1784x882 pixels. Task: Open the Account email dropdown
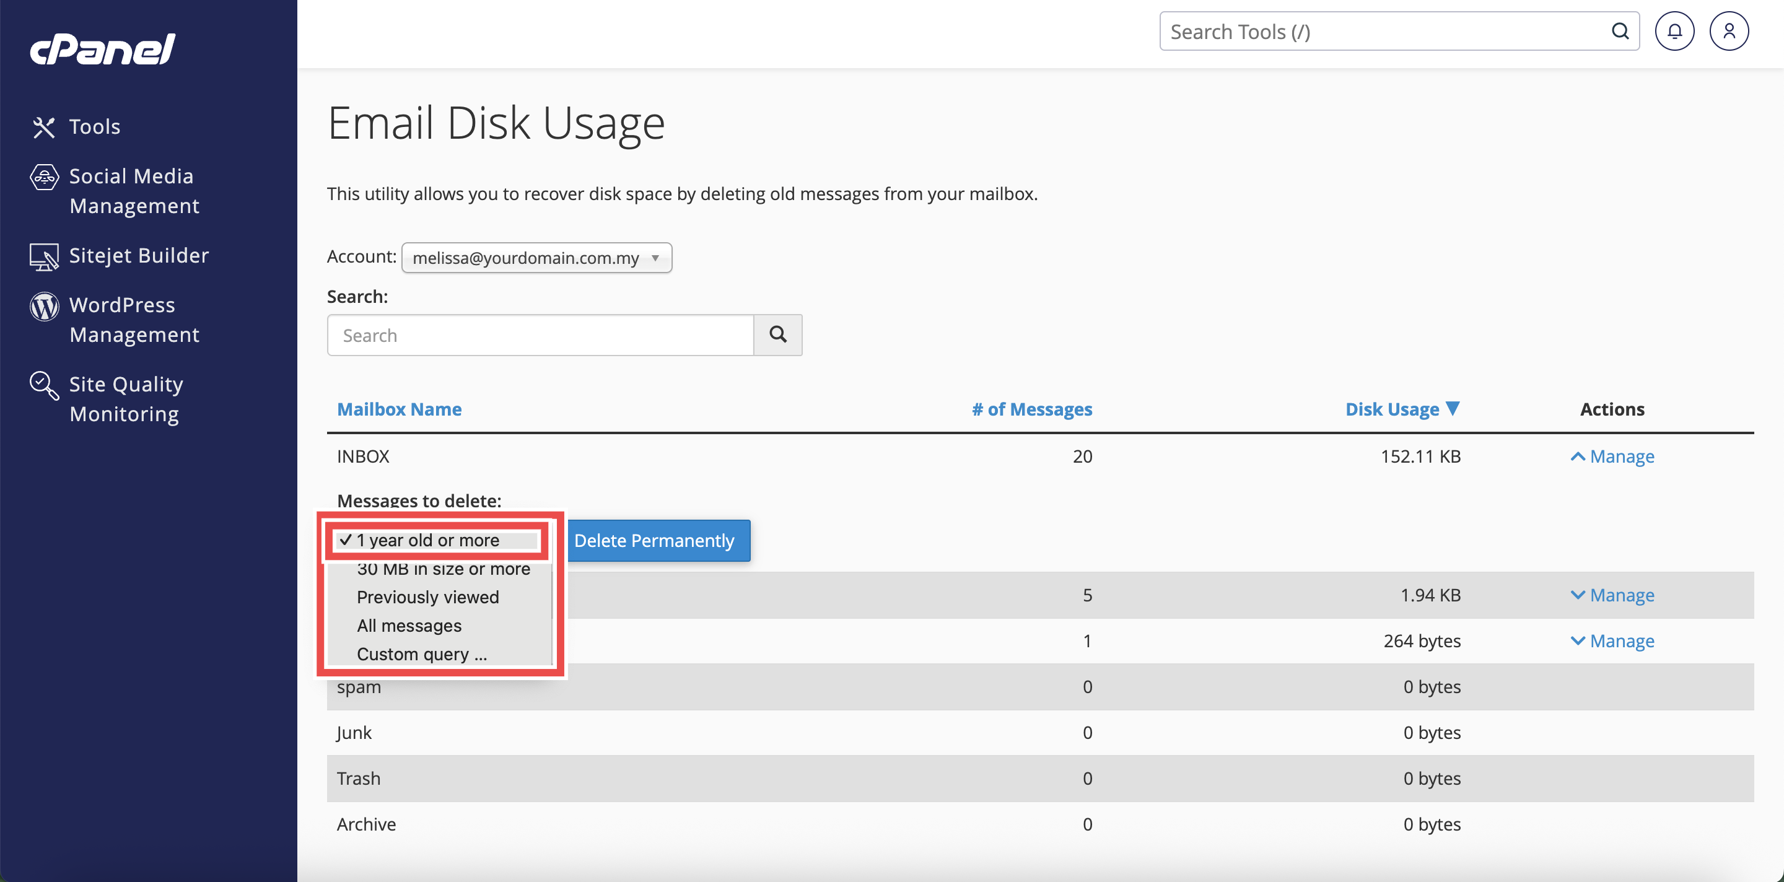[536, 258]
